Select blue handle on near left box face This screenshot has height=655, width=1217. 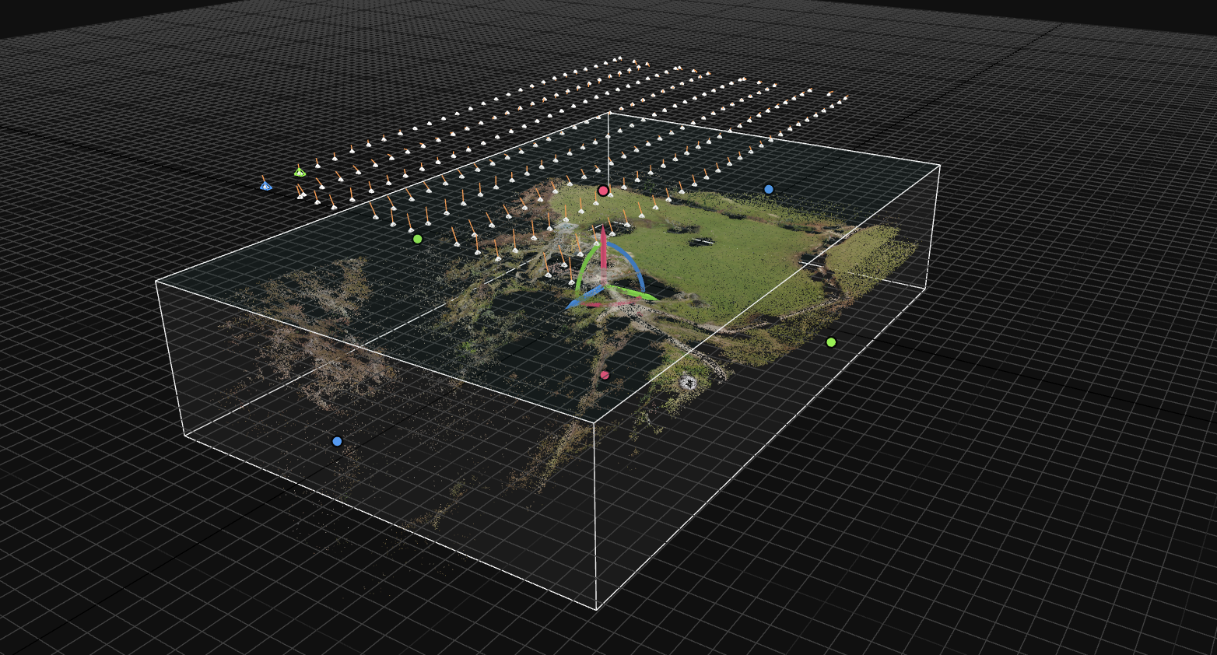coord(337,441)
